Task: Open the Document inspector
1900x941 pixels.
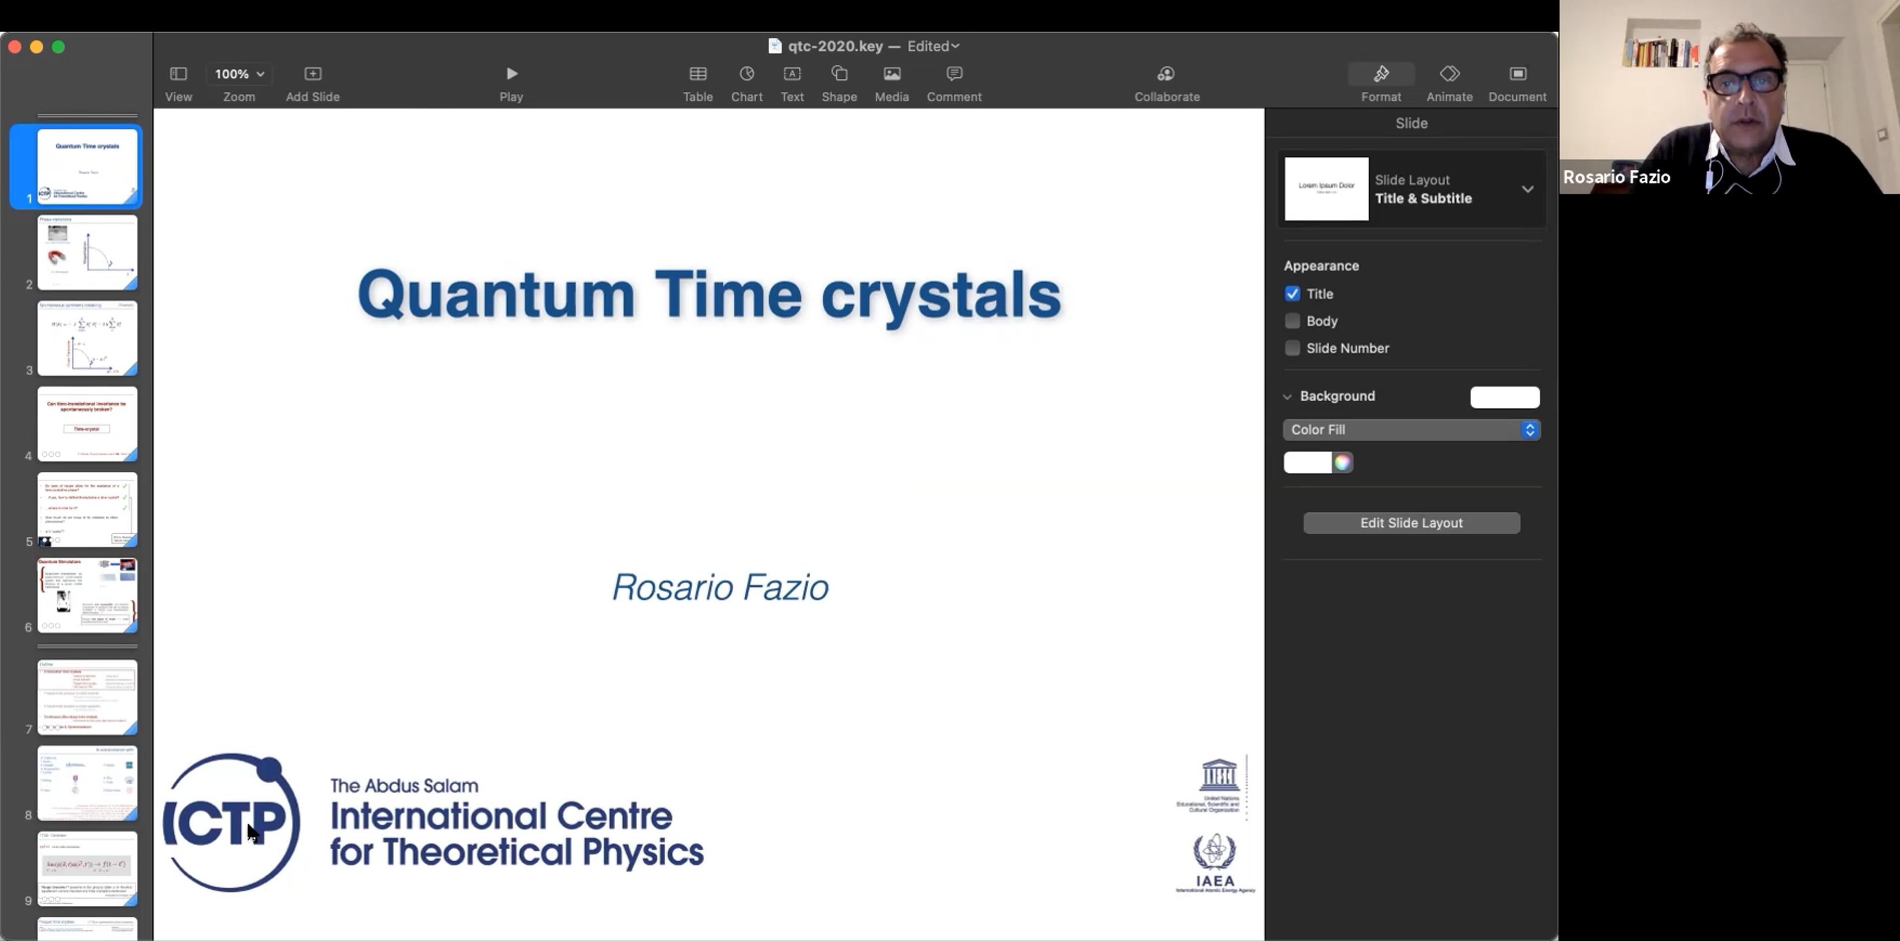Action: pos(1517,74)
